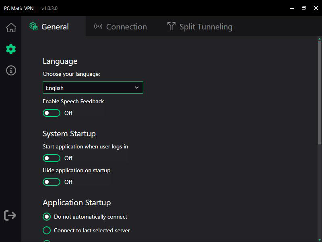The image size is (322, 242).
Task: Open the Split Tunneling tab
Action: point(199,26)
